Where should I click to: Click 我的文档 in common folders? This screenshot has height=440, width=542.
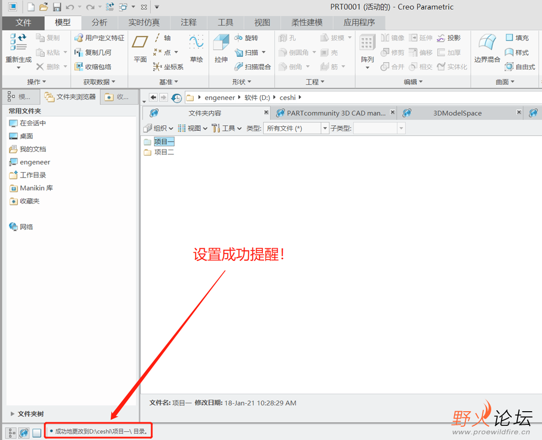click(28, 149)
